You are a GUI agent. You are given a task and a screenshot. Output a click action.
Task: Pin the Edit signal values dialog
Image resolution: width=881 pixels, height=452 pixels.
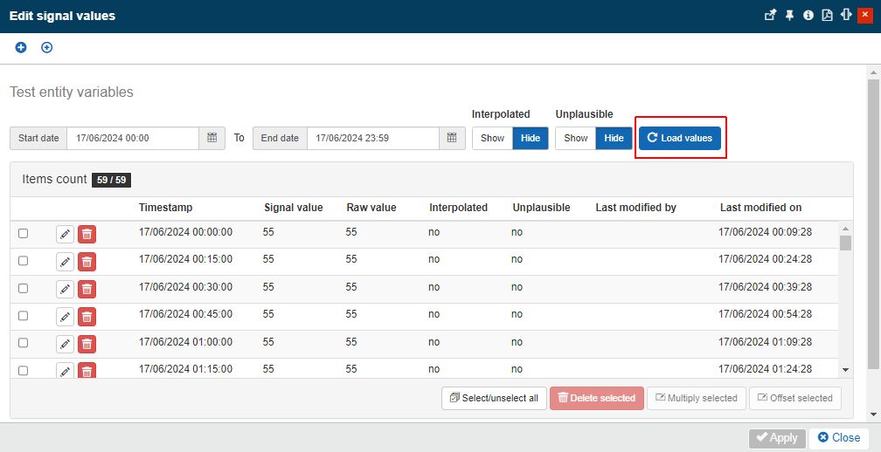(x=789, y=16)
